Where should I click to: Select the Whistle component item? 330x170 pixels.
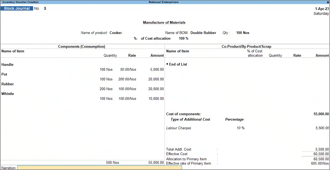click(8, 94)
